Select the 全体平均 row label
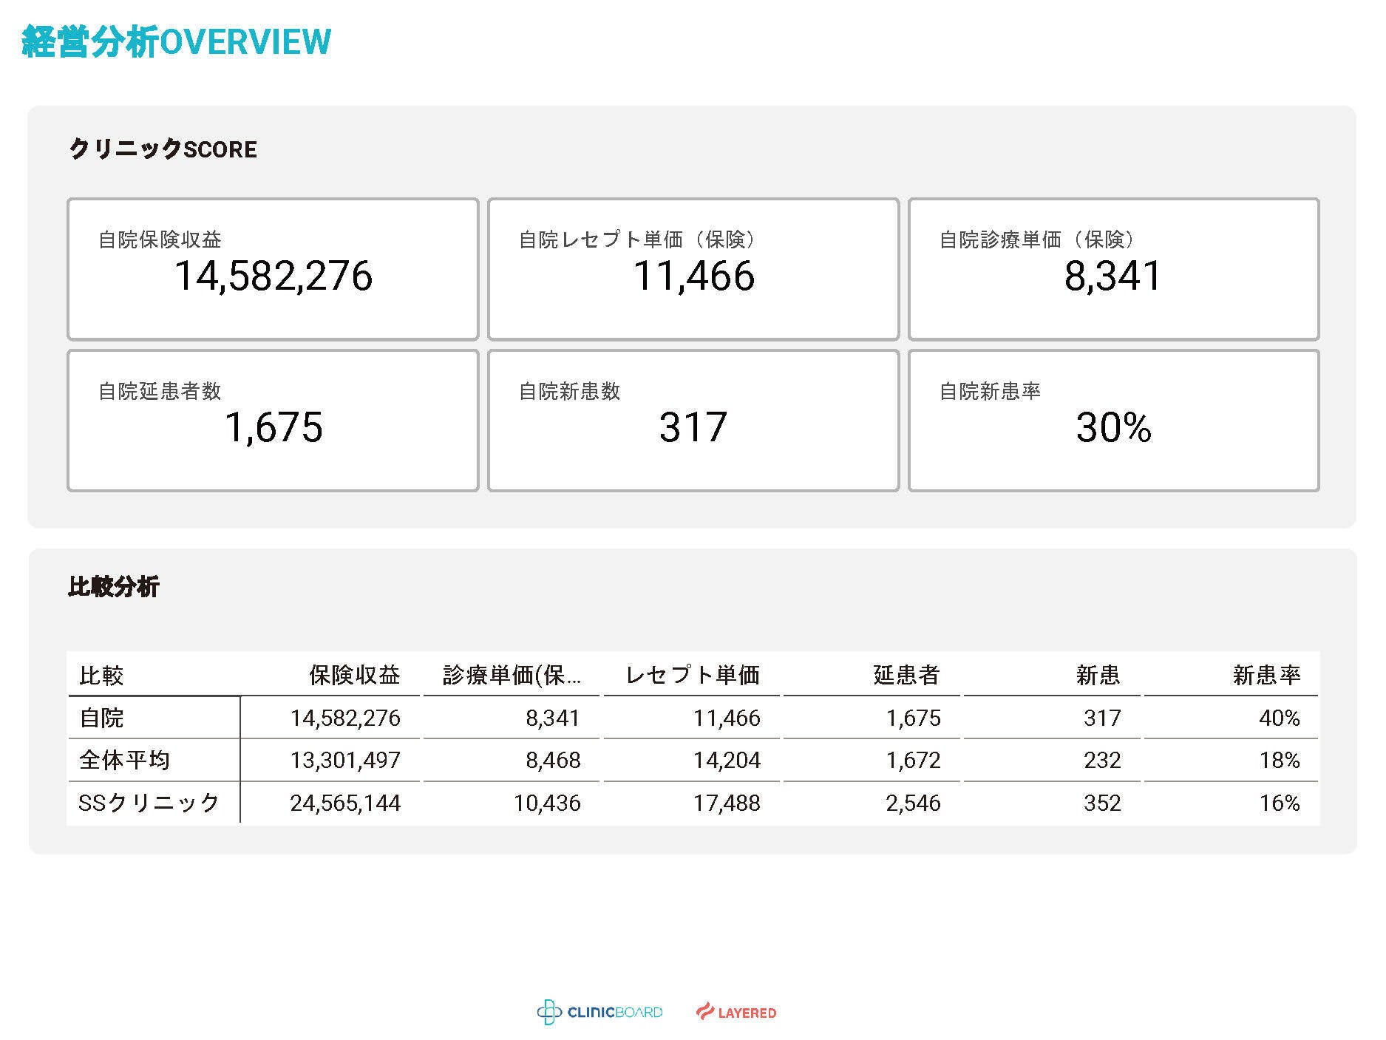 click(x=124, y=760)
